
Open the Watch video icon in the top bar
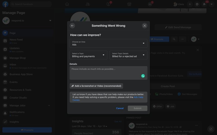click(108, 4)
